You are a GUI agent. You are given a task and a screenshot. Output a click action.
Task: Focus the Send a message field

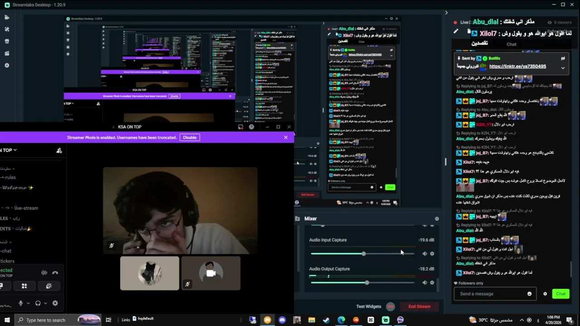[495, 294]
